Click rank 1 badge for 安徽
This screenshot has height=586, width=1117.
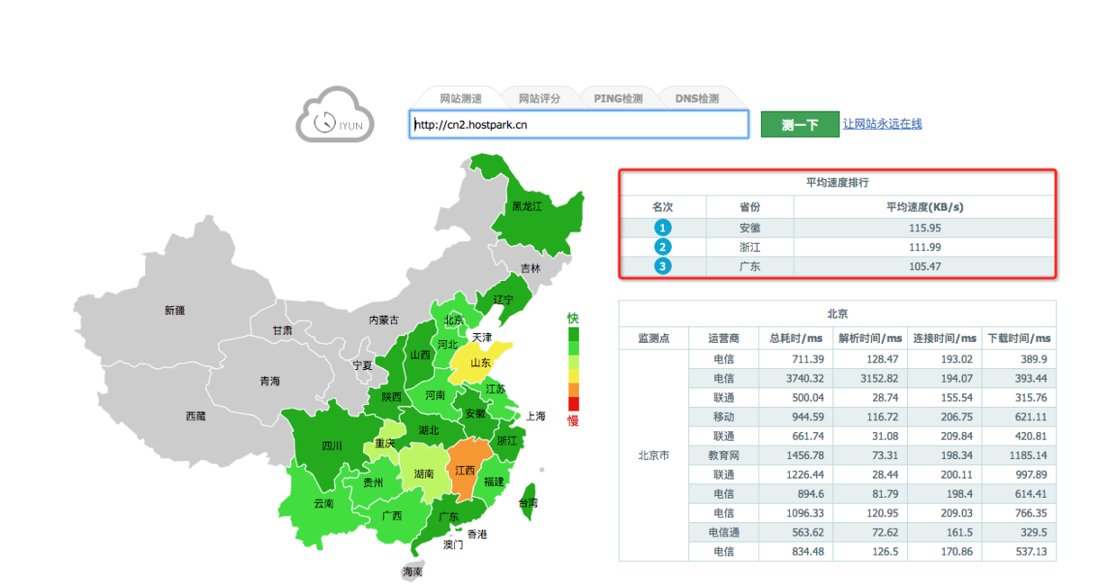(663, 228)
